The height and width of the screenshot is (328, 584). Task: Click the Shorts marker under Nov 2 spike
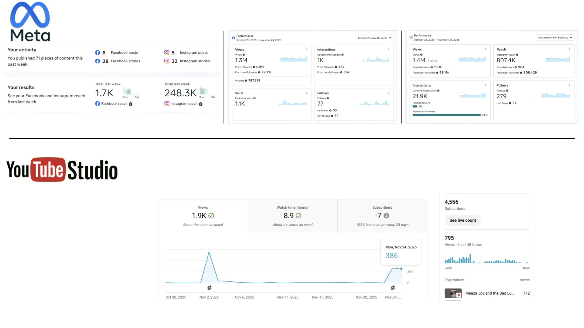[209, 288]
